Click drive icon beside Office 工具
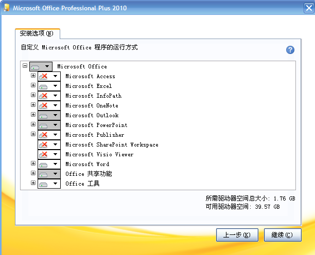Screen dimensions: 315x255 [x=43, y=184]
